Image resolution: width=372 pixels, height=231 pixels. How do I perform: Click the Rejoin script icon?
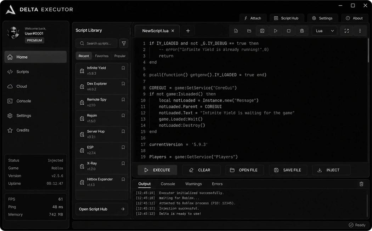[x=82, y=119]
